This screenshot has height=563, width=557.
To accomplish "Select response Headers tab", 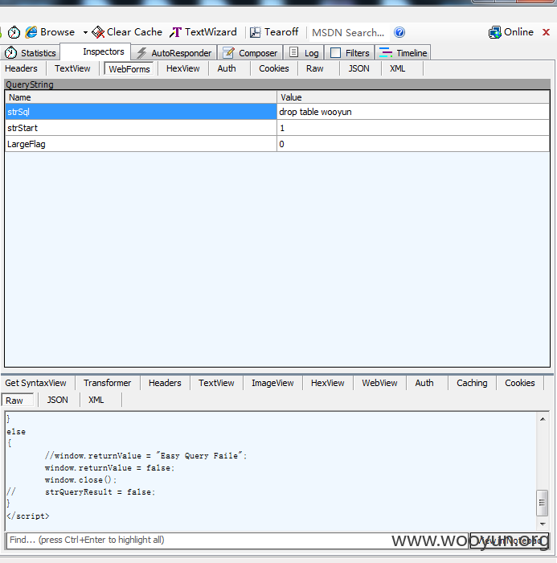I will coord(165,383).
